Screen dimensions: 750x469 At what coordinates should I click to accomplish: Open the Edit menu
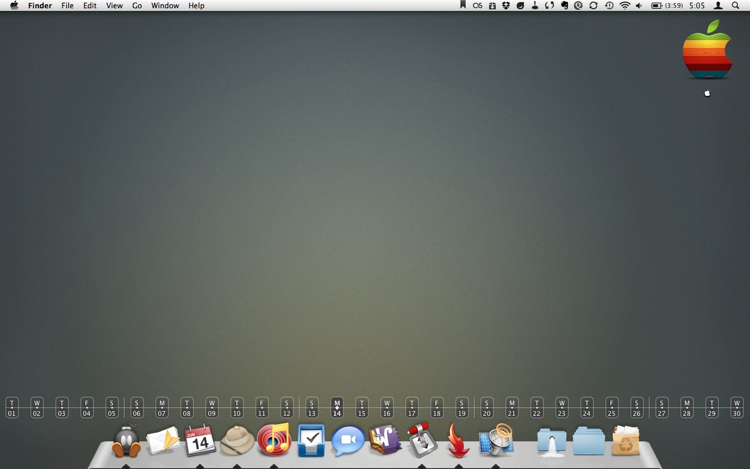[x=90, y=6]
